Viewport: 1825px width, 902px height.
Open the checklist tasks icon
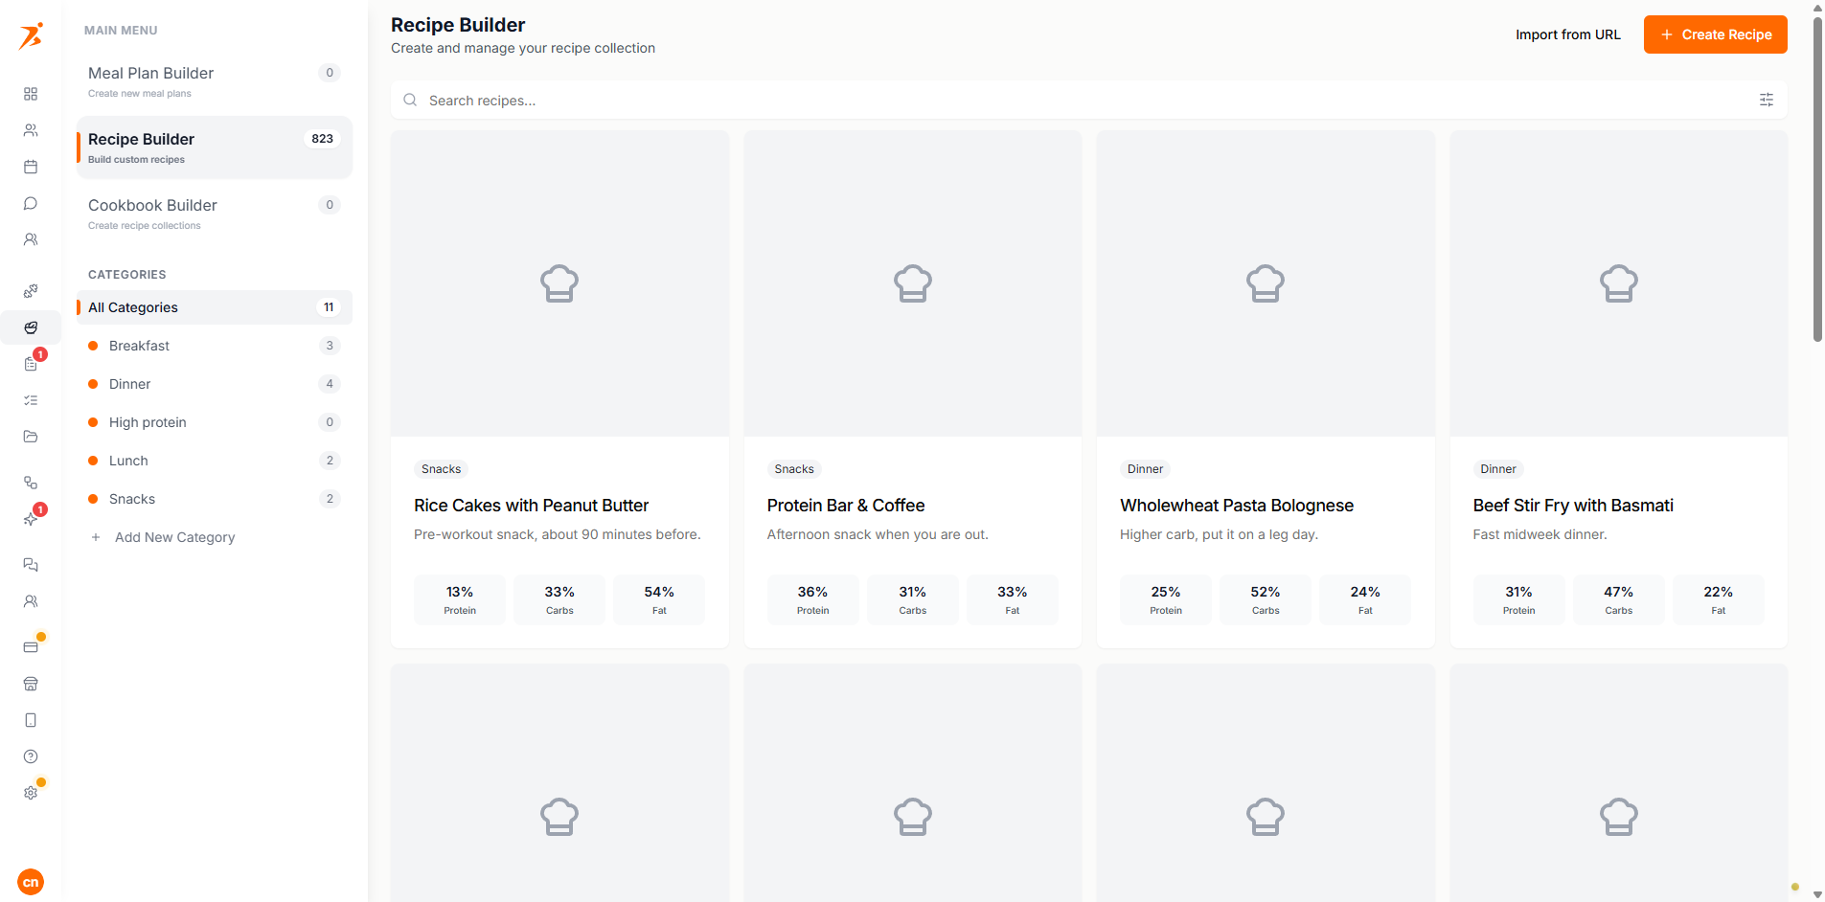[x=31, y=400]
